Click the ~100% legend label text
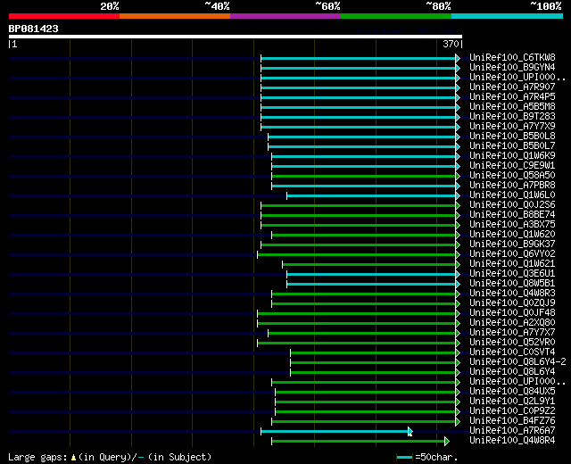 [x=546, y=6]
